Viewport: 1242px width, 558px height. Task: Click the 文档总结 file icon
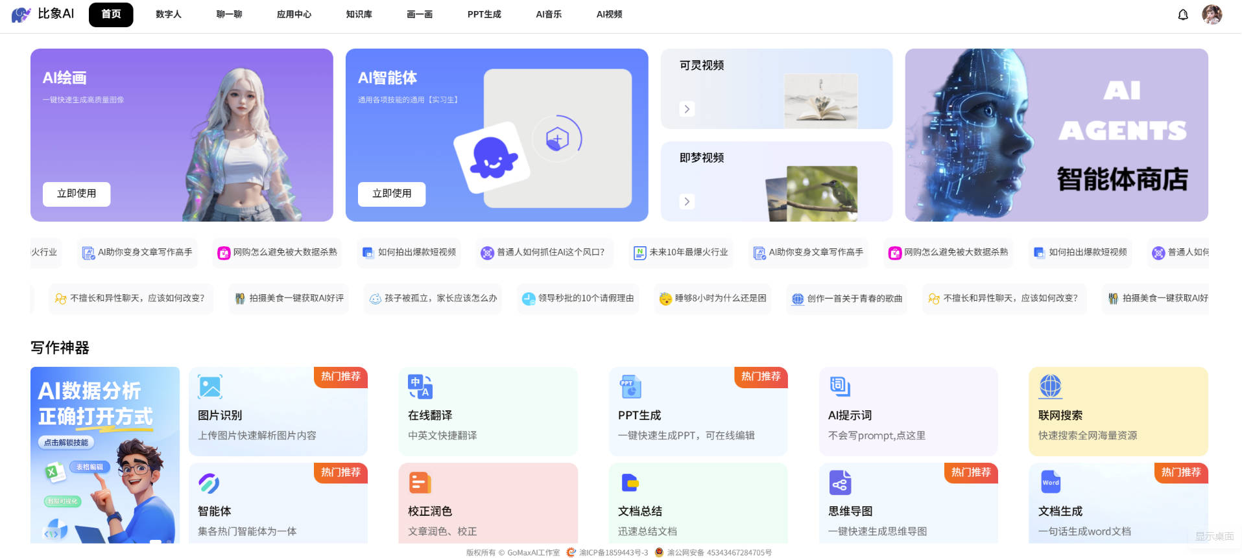(630, 483)
